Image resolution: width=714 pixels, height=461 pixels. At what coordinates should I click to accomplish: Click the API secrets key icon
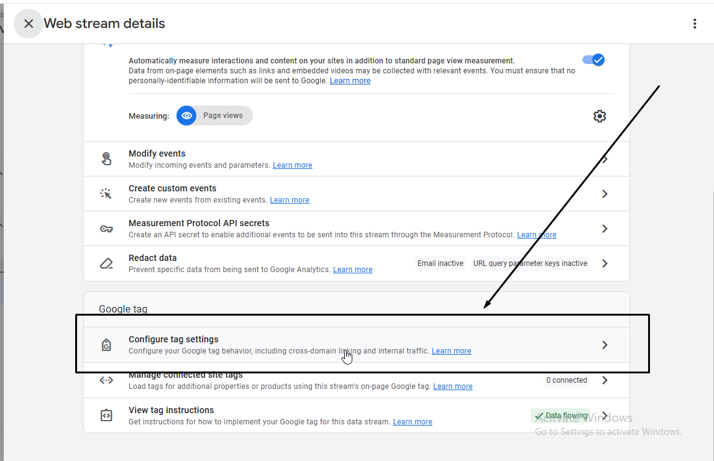[106, 229]
